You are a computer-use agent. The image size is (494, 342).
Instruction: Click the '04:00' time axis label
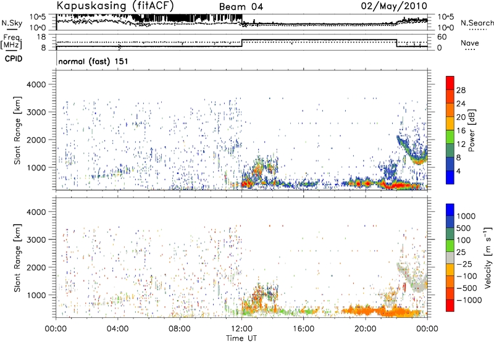pos(117,329)
